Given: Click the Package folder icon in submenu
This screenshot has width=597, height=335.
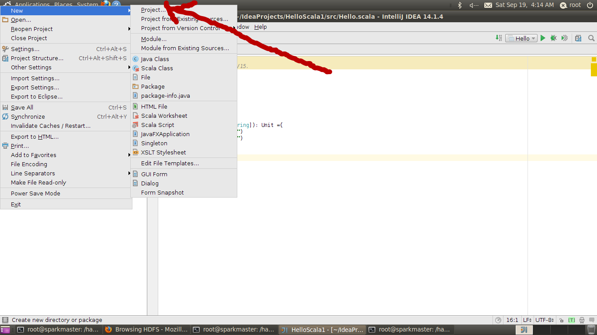Looking at the screenshot, I should click(x=135, y=86).
